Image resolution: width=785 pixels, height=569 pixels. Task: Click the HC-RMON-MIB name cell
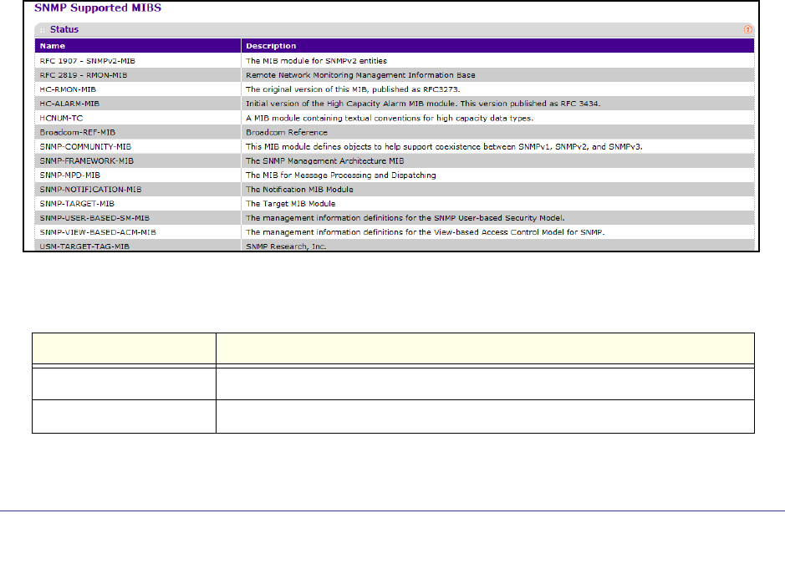coord(68,89)
